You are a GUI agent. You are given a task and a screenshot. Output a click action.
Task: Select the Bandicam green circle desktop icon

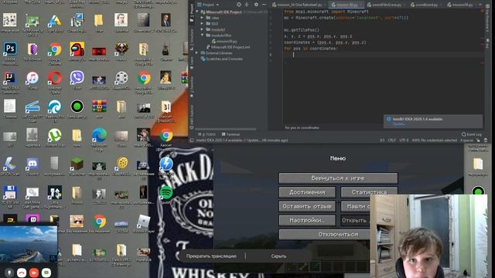tap(77, 107)
